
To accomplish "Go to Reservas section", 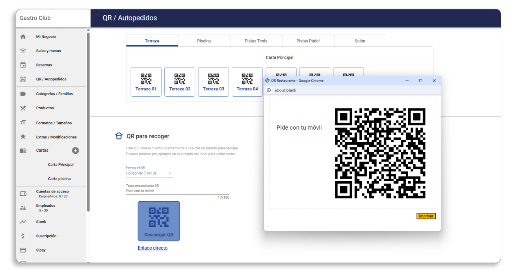I will 44,65.
